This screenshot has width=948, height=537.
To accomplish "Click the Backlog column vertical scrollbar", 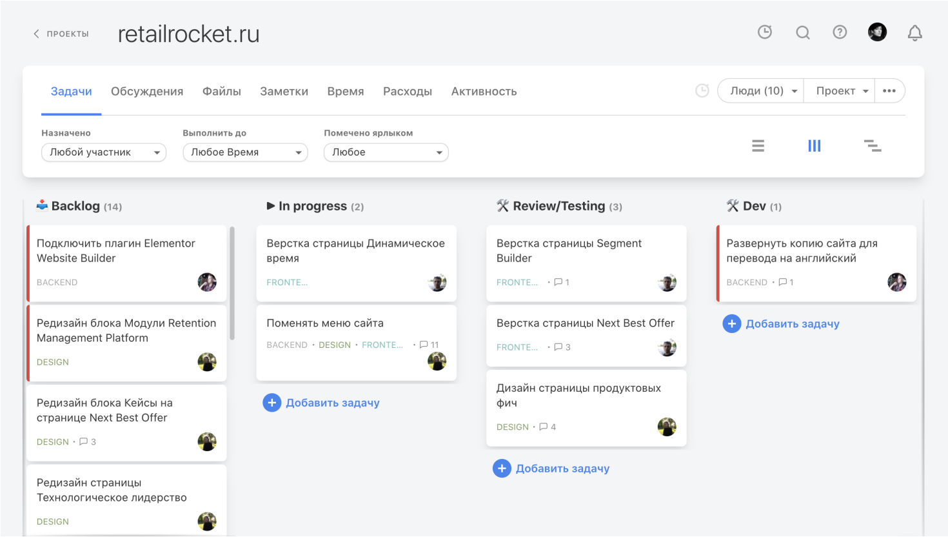I will tap(232, 283).
